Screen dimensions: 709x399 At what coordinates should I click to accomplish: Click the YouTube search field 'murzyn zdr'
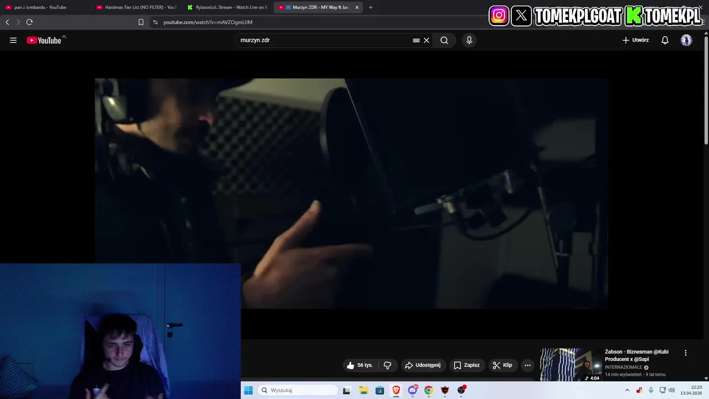click(324, 40)
